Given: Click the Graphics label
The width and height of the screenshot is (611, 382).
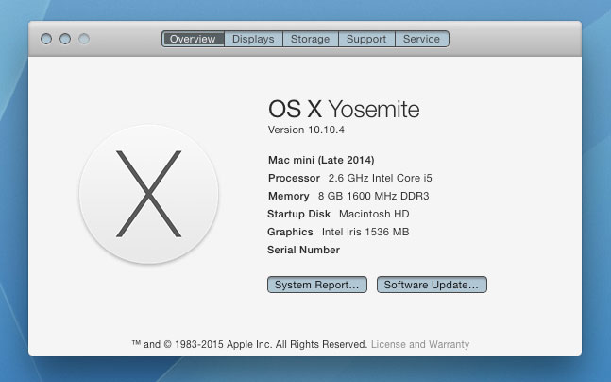Looking at the screenshot, I should pos(290,232).
